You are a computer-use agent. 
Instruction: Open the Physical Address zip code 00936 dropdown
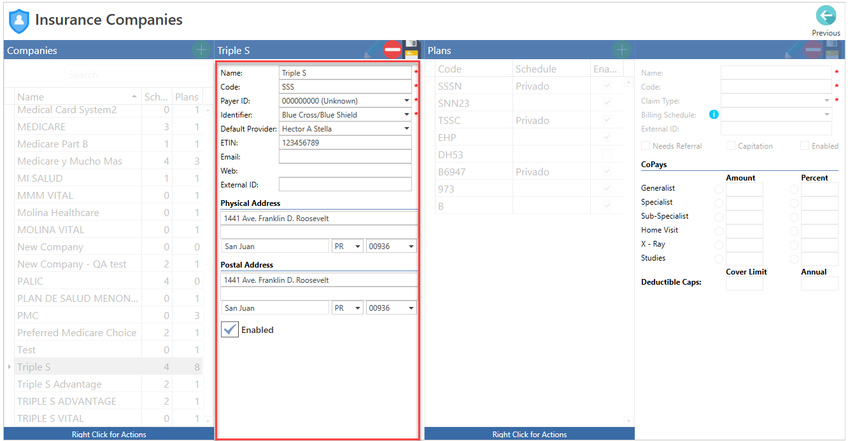411,246
